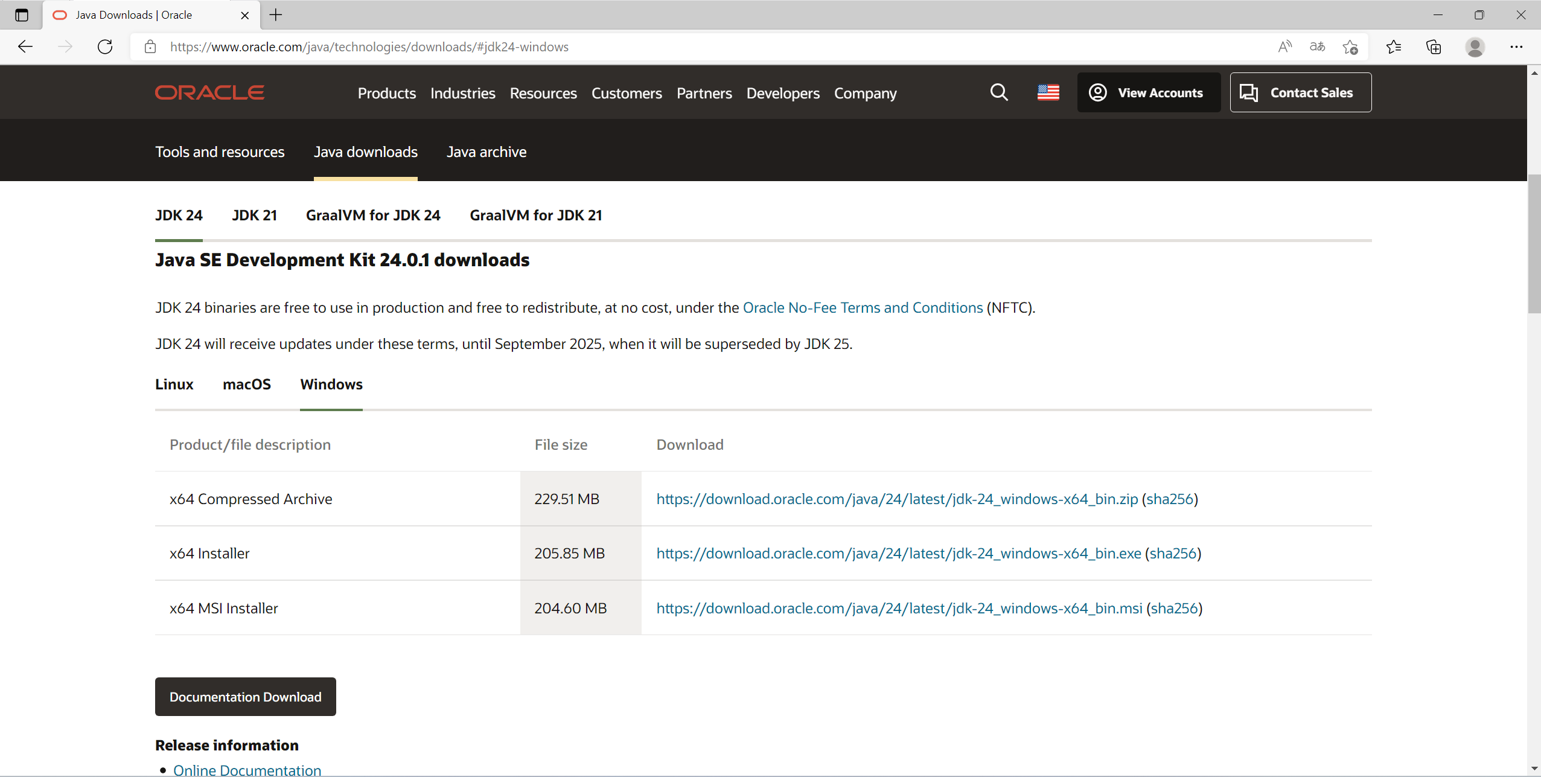
Task: Open sha256 link for the zip archive
Action: 1170,499
